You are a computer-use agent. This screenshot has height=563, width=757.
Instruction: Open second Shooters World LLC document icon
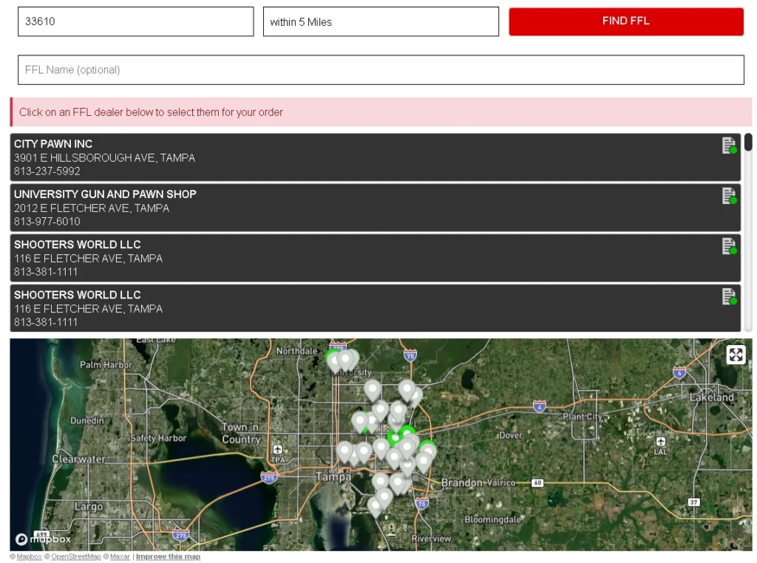[x=729, y=296]
